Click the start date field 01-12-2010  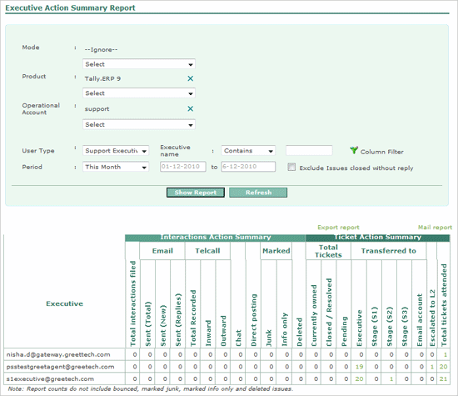coord(183,167)
